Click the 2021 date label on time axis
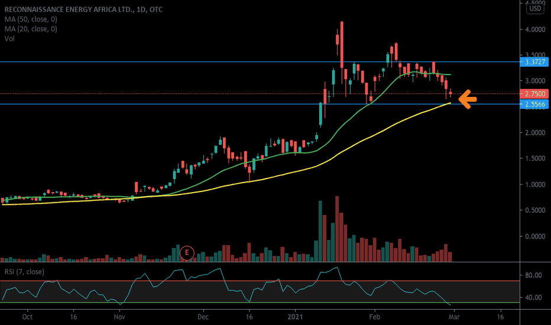 coord(295,317)
